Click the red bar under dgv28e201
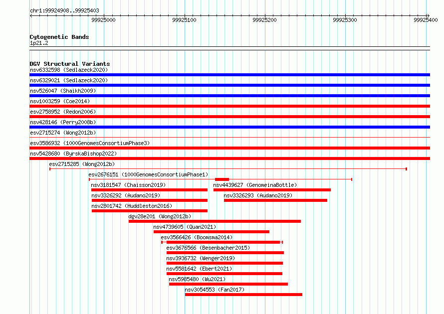 (215, 221)
